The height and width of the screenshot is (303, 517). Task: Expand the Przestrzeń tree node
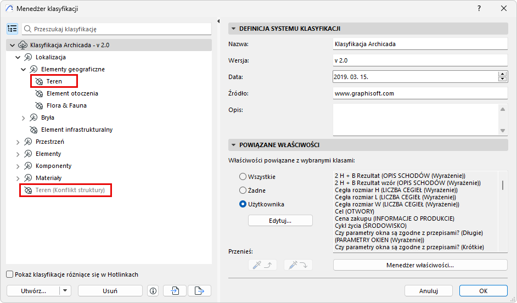pos(18,142)
